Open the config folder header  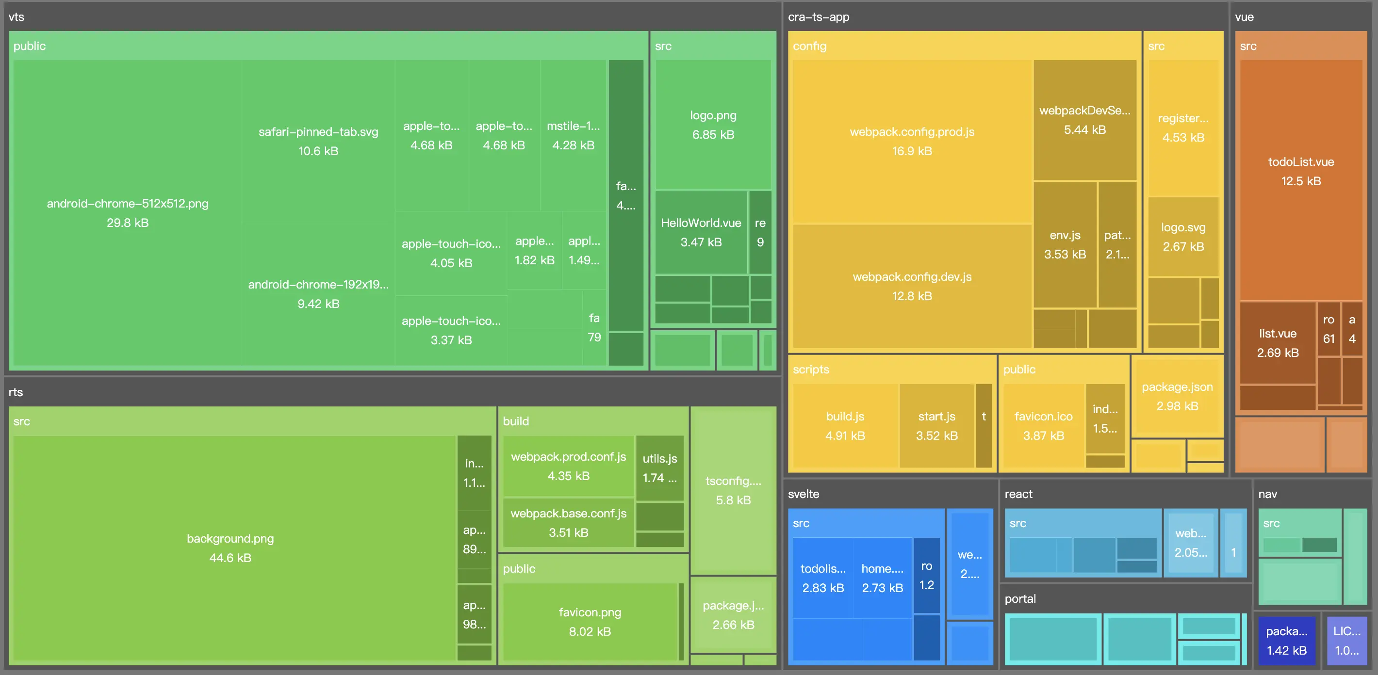pos(809,46)
